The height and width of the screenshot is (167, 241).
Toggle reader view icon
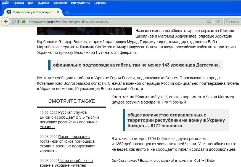[209, 22]
